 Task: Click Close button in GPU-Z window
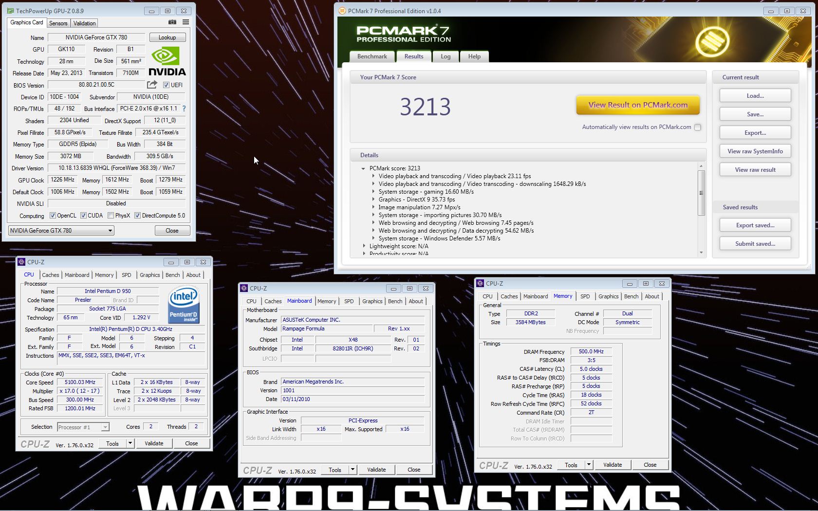172,231
